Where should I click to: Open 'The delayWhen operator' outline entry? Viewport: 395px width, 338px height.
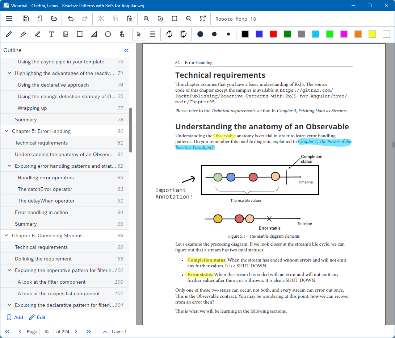[x=65, y=201]
